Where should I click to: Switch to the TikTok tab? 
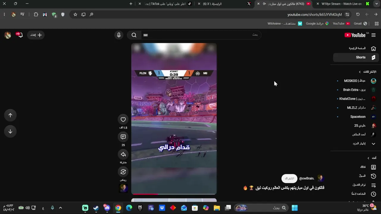pos(165,4)
